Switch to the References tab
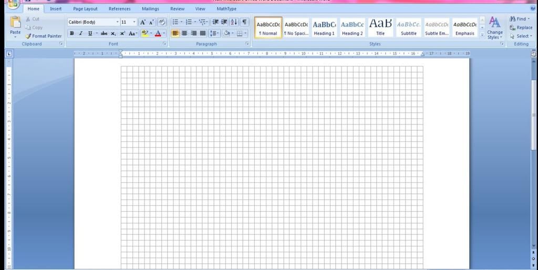 (119, 9)
